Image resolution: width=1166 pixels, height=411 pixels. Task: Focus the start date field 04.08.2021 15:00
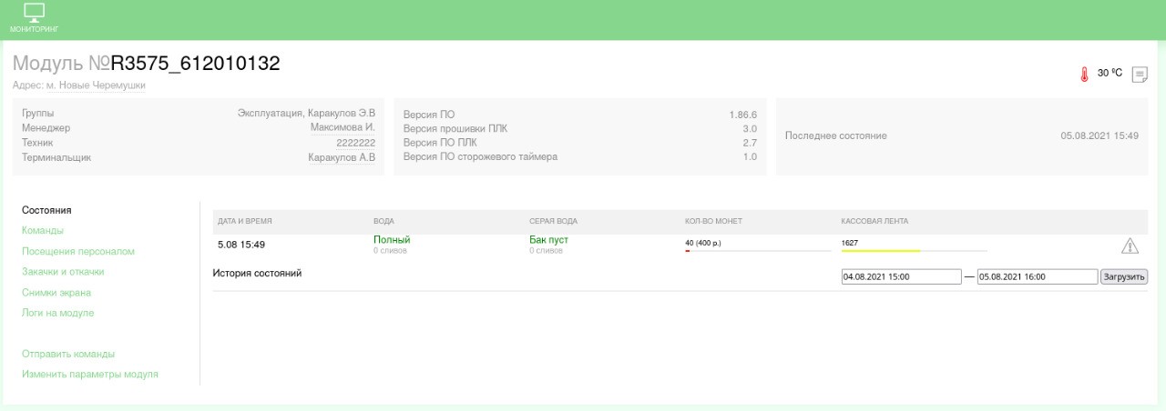[x=902, y=276]
